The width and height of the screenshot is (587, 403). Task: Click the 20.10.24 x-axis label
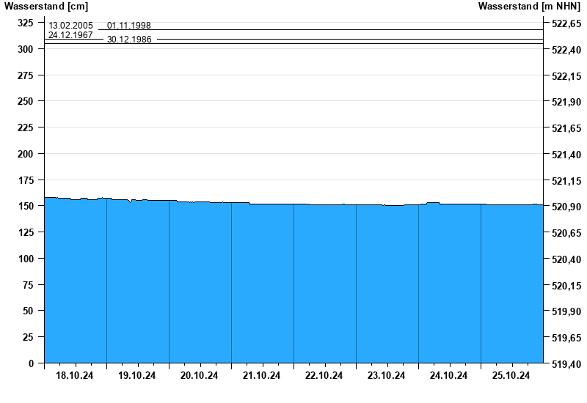(200, 376)
